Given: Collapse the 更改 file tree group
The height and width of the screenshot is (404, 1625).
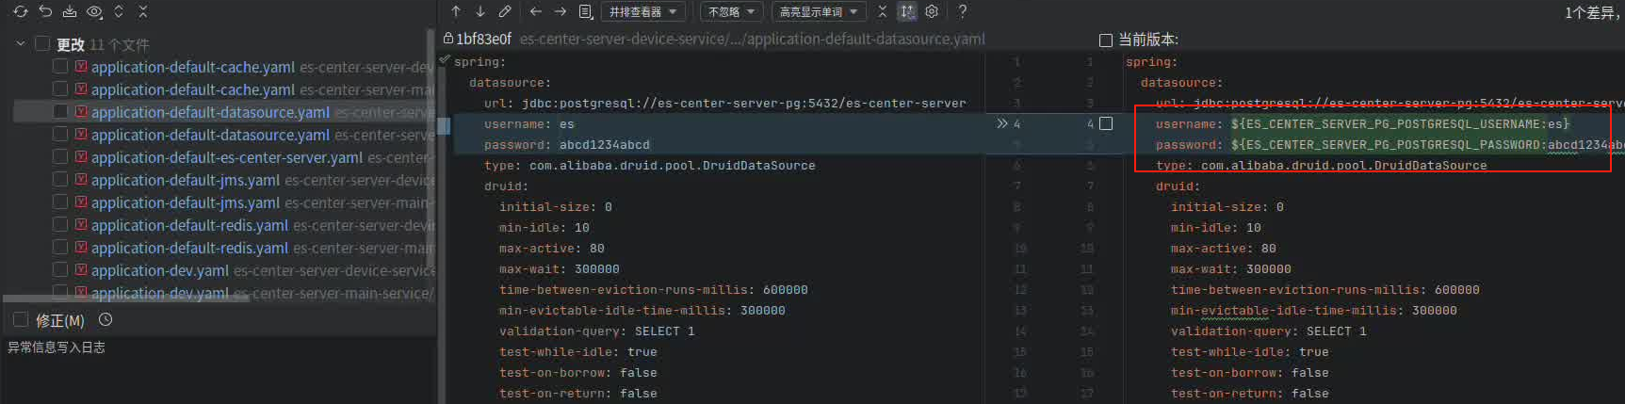Looking at the screenshot, I should pos(21,44).
